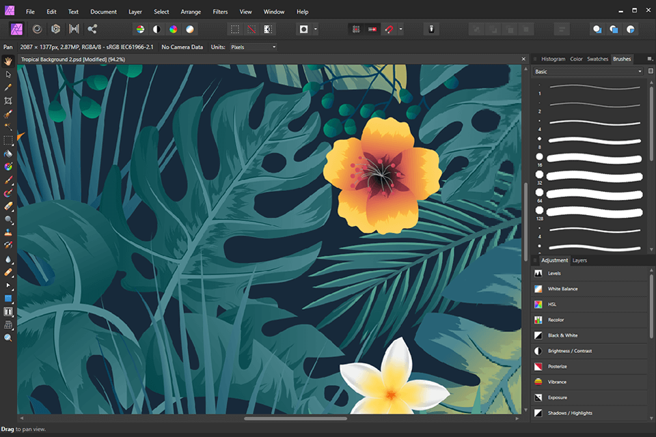Toggle Quick Mask mode
Image resolution: width=656 pixels, height=437 pixels.
303,29
